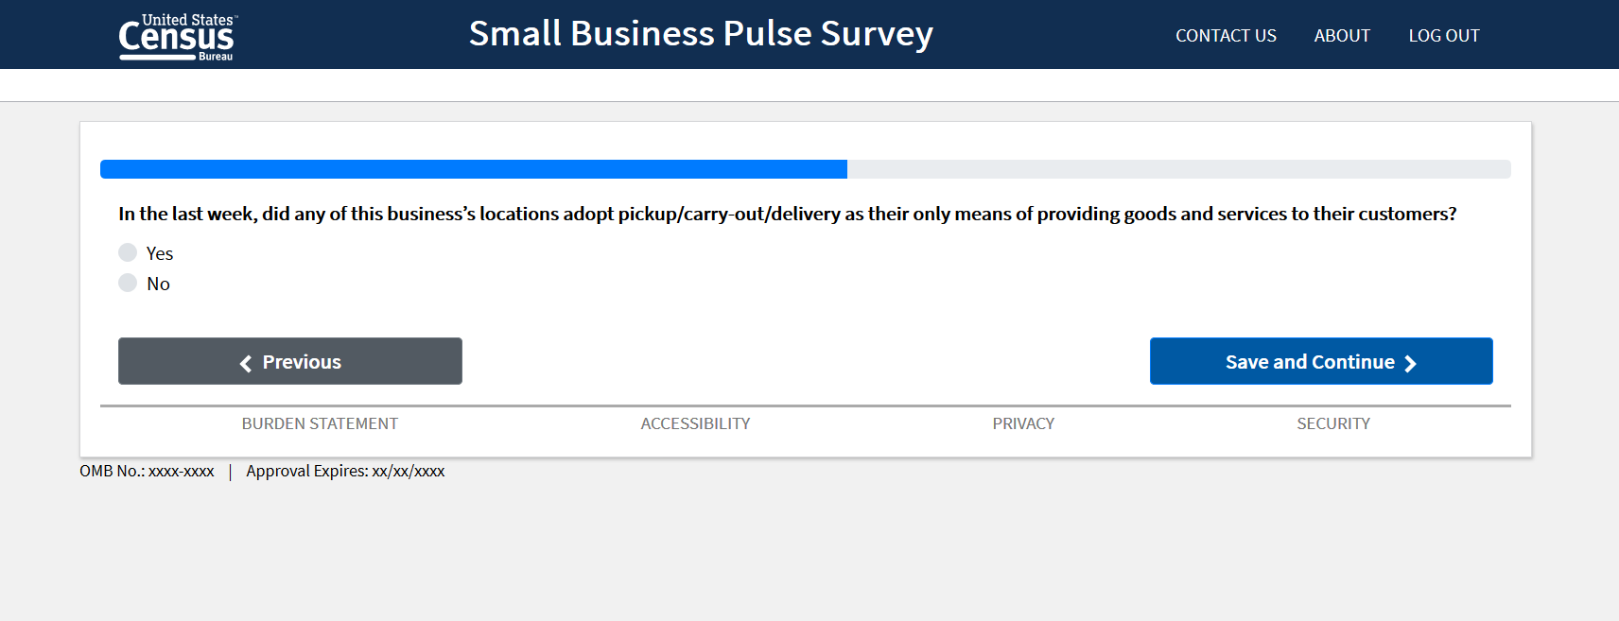The image size is (1619, 621).
Task: Click the blue filled portion of the progress bar
Action: [473, 169]
